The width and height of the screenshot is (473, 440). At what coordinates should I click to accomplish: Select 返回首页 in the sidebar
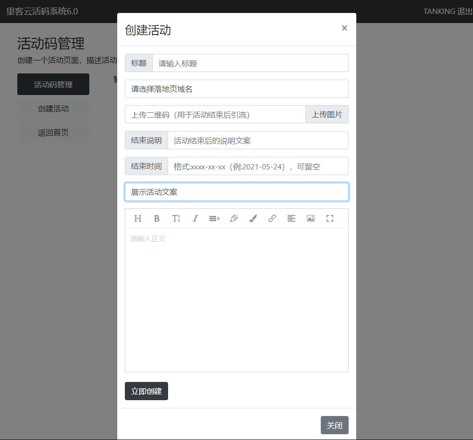53,132
